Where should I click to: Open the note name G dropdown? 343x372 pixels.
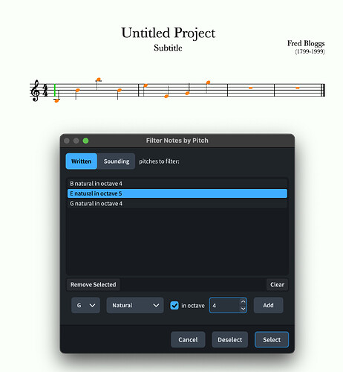85,305
